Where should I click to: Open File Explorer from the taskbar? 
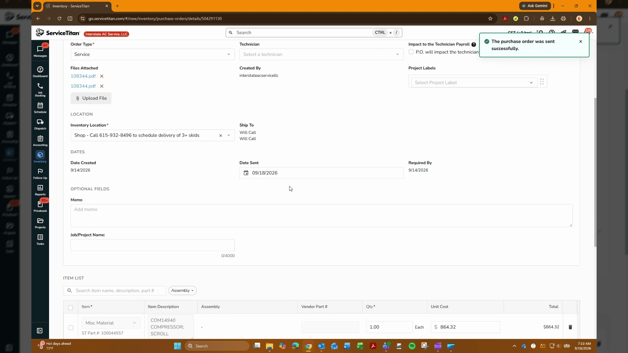[269, 346]
